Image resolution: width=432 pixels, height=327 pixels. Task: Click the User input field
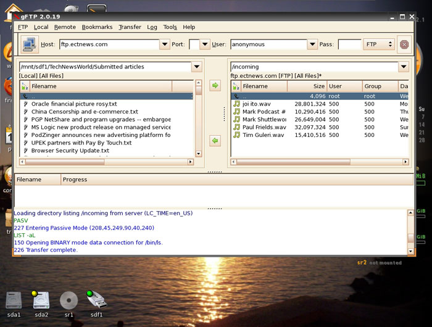click(x=268, y=44)
